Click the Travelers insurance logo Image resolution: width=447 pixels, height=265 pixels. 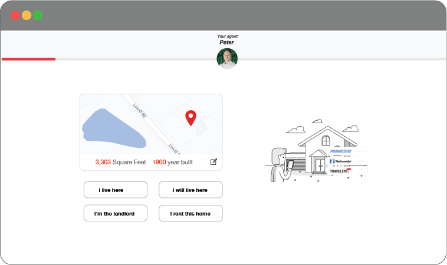tap(340, 171)
